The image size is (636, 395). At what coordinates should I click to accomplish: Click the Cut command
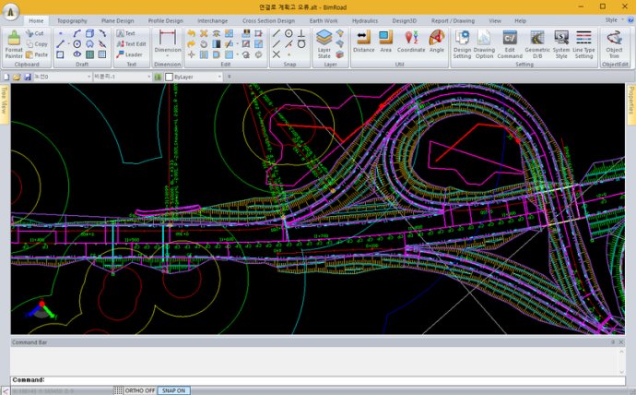pos(35,33)
